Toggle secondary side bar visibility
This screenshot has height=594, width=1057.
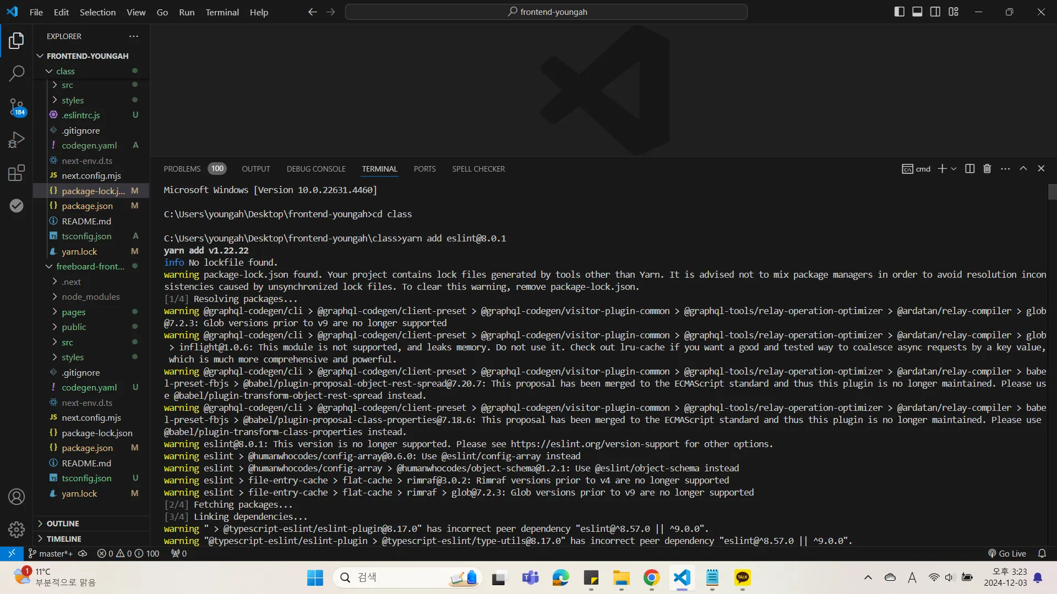935,12
